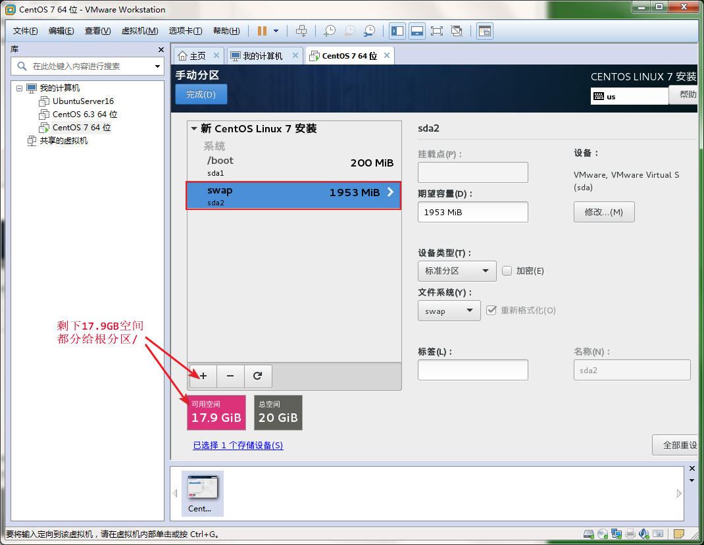Click the 完成(D) button
This screenshot has width=704, height=545.
coord(201,94)
